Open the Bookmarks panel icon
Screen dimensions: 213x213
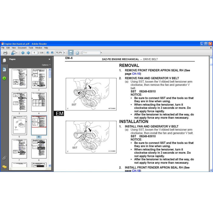(4, 69)
